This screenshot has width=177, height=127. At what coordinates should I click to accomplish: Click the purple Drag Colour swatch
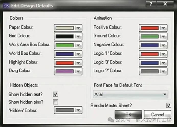coord(64,71)
